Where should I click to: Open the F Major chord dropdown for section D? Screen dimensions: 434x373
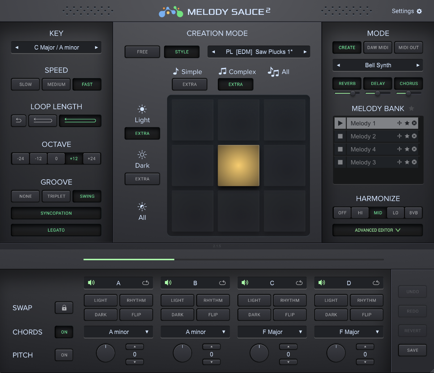click(x=349, y=332)
